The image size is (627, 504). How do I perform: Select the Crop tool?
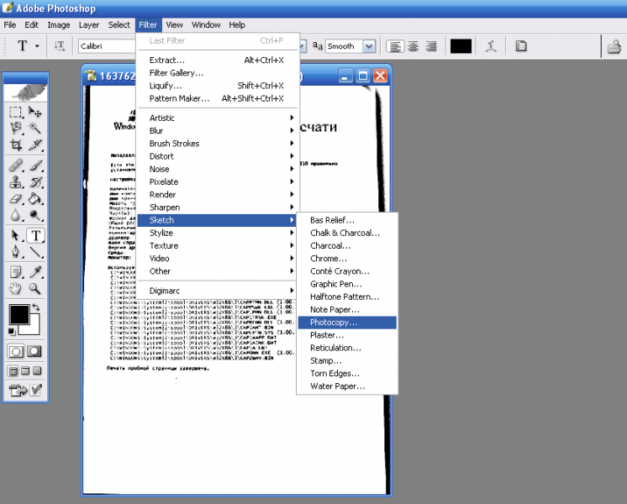click(x=16, y=144)
